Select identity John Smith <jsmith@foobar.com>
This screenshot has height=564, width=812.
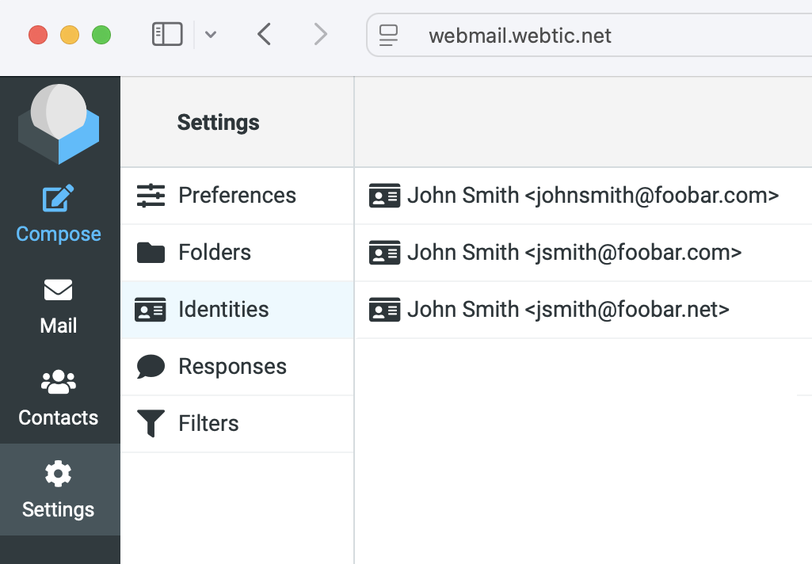(x=584, y=253)
